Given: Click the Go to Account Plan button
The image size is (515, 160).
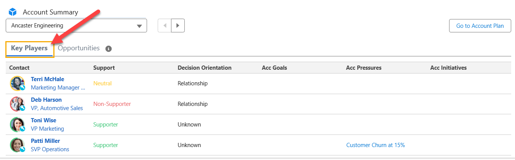Looking at the screenshot, I should click(x=480, y=26).
